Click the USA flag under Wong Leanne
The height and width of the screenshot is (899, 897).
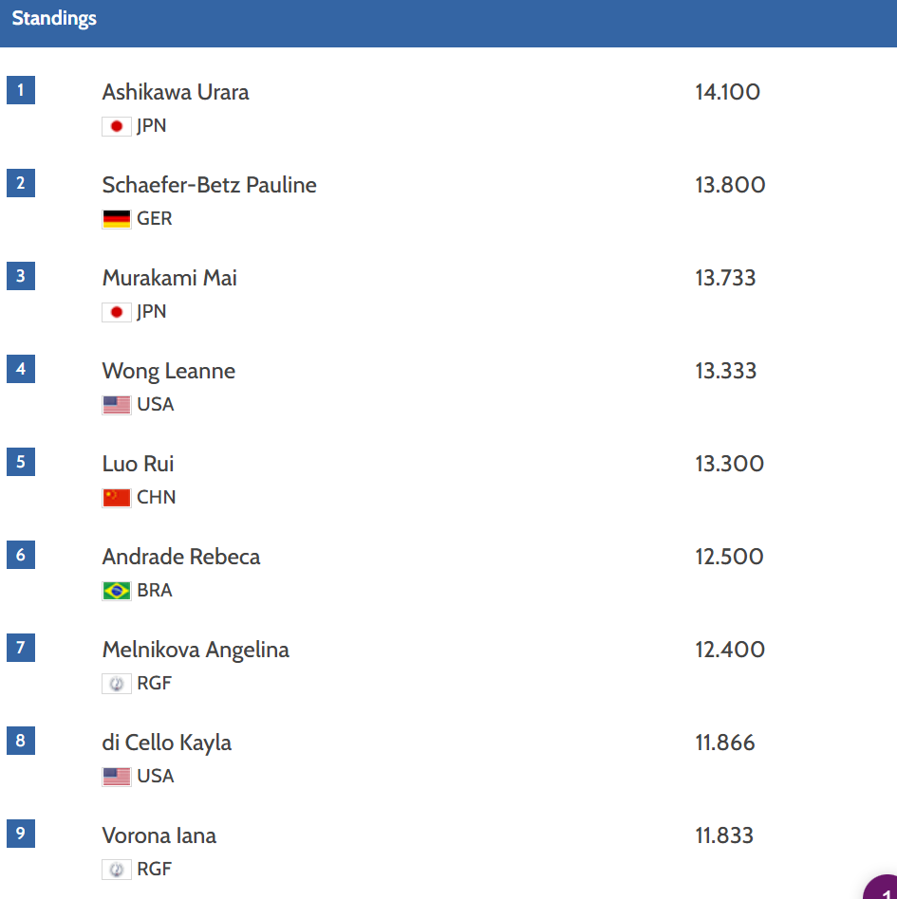[x=117, y=405]
